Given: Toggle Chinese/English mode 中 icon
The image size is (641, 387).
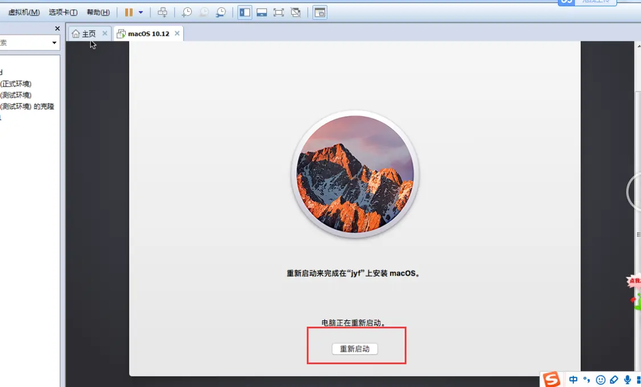Looking at the screenshot, I should [x=573, y=380].
